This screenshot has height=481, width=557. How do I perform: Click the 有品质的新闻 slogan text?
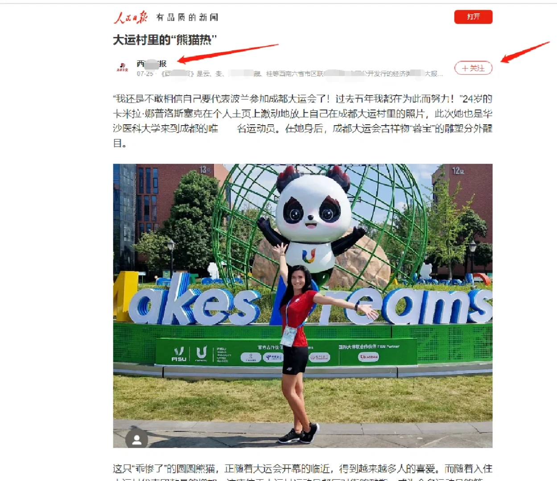(187, 17)
